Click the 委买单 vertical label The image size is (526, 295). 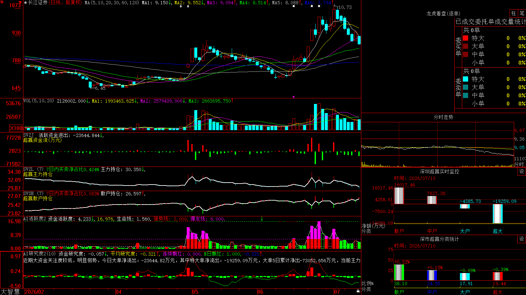458,47
